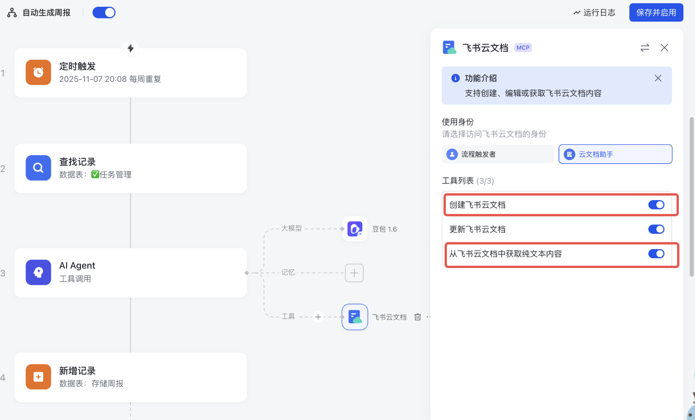Viewport: 695px width, 420px height.
Task: Click the swap icon in panel header
Action: tap(645, 48)
